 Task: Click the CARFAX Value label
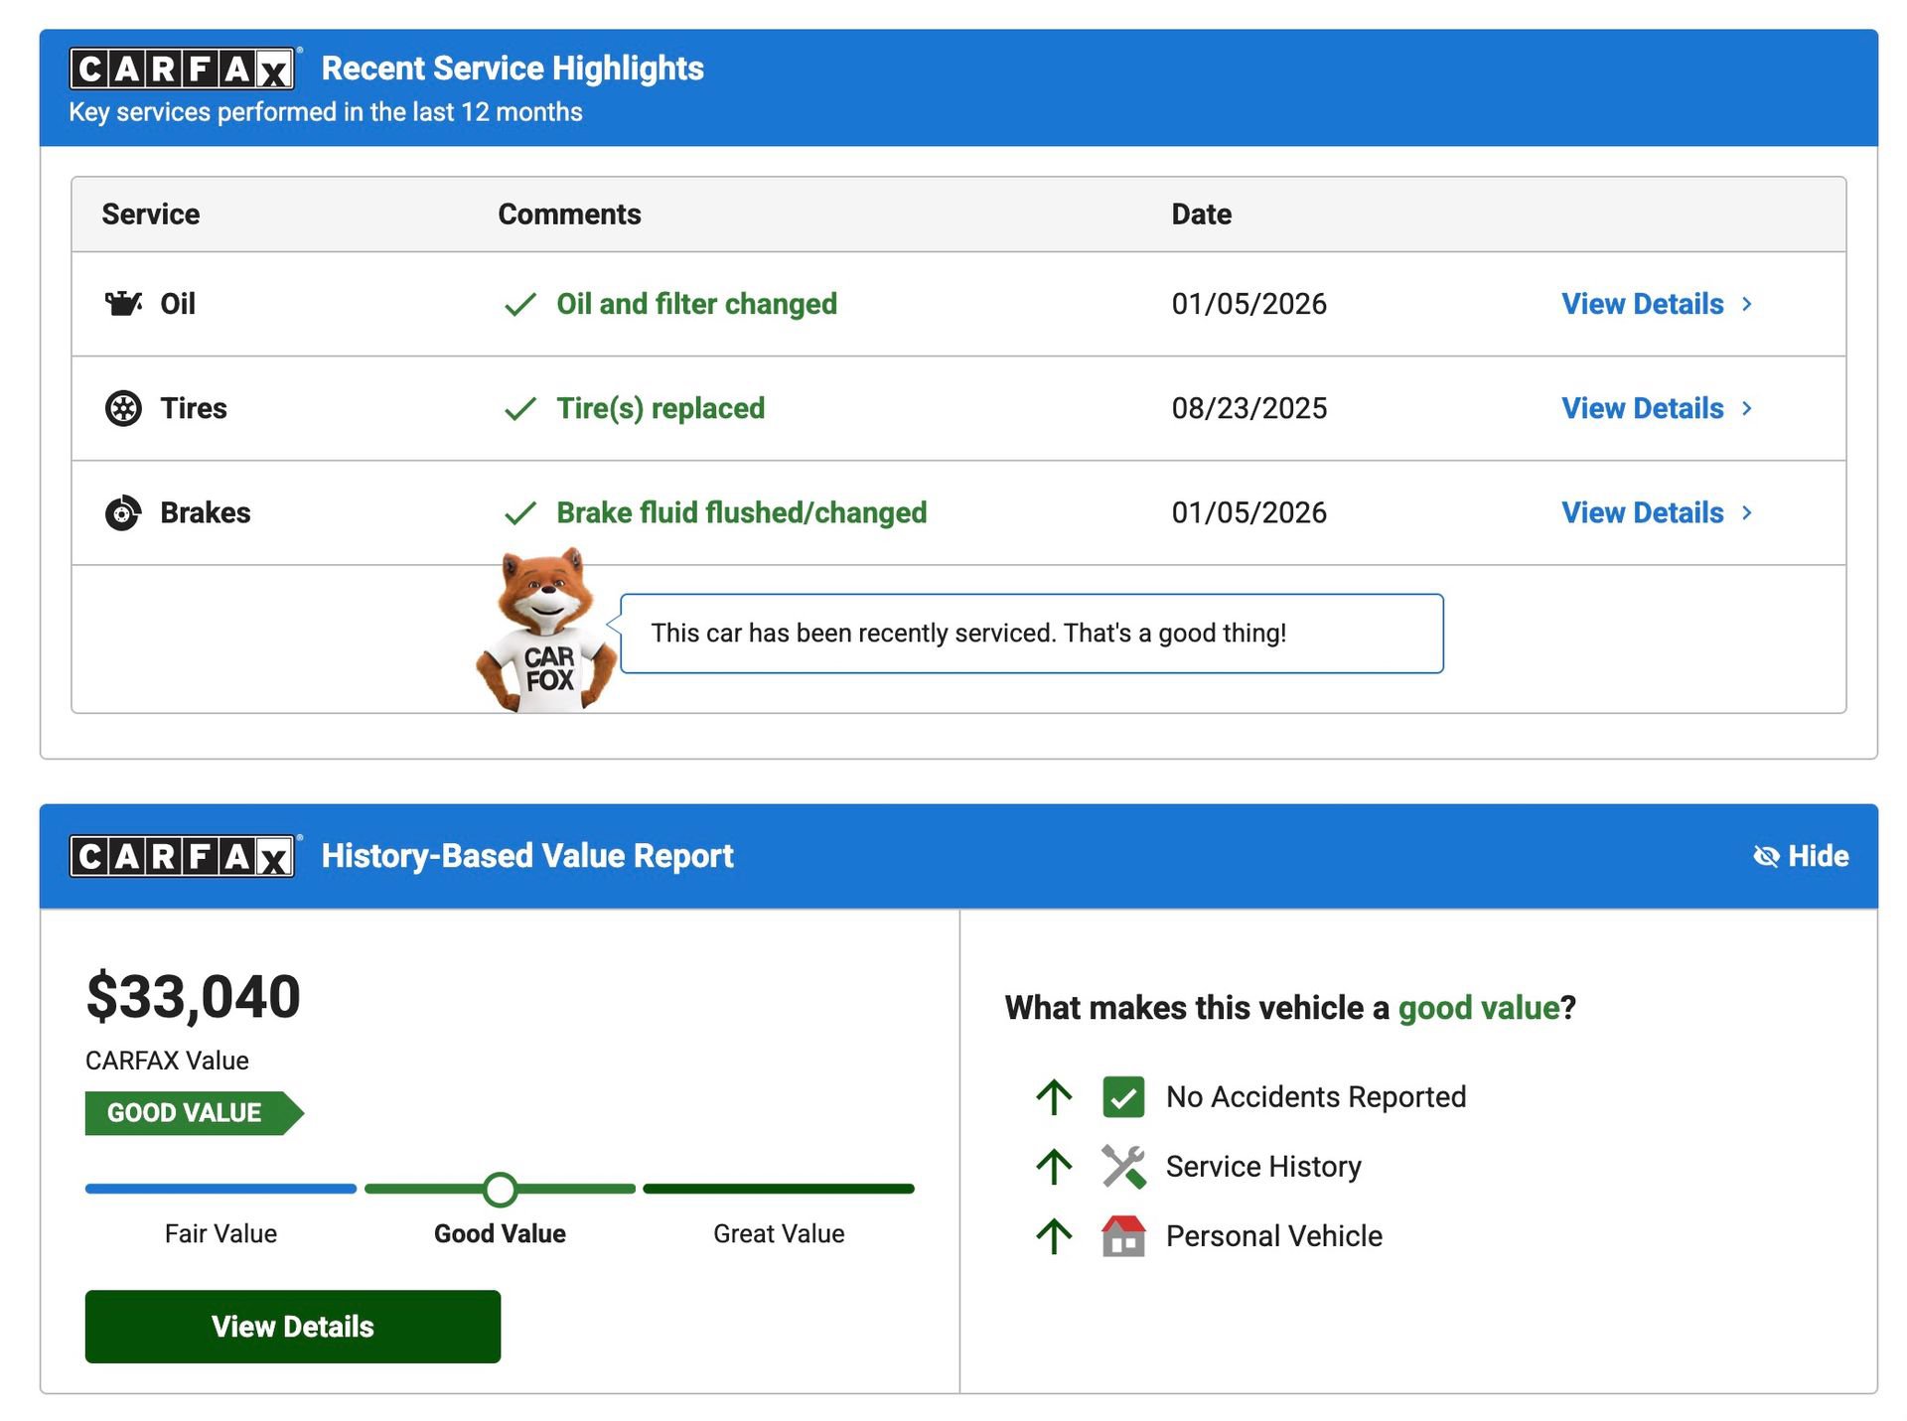point(167,1061)
